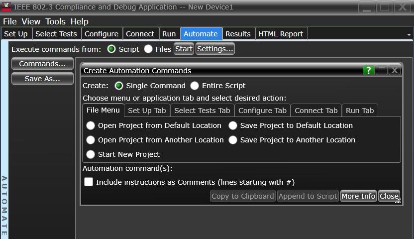Select the Select Tests Tab sub-tab
414x239 pixels.
click(202, 111)
